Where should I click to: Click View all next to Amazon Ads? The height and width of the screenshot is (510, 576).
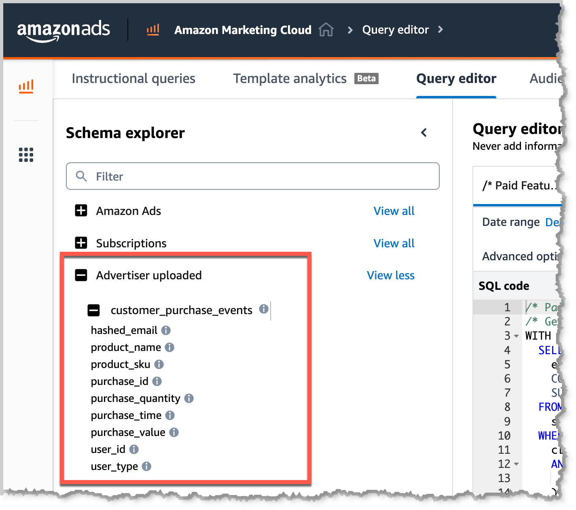394,210
